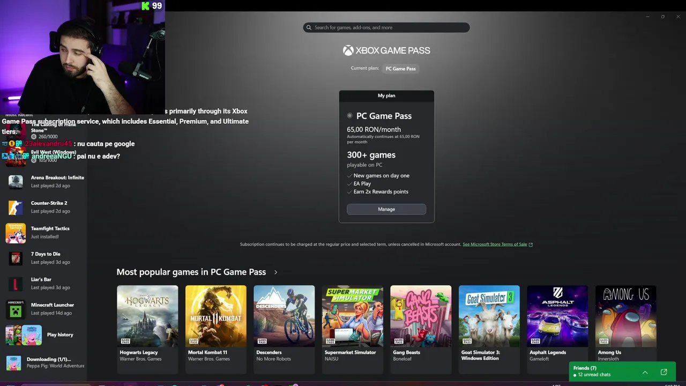Minimize the Xbox app window
The width and height of the screenshot is (686, 386).
[x=647, y=17]
